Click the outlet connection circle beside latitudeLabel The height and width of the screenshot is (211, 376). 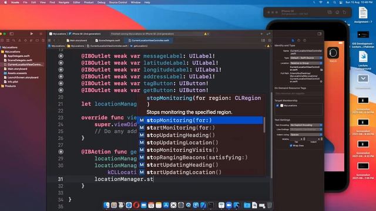pyautogui.click(x=61, y=63)
